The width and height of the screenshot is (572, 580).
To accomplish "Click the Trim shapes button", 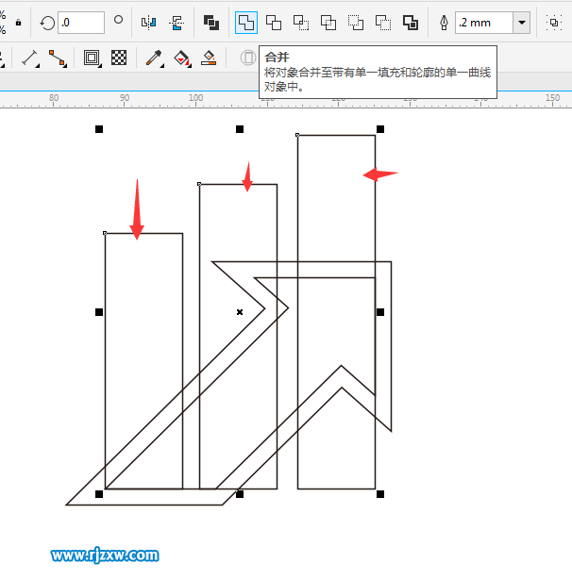I will [x=274, y=22].
